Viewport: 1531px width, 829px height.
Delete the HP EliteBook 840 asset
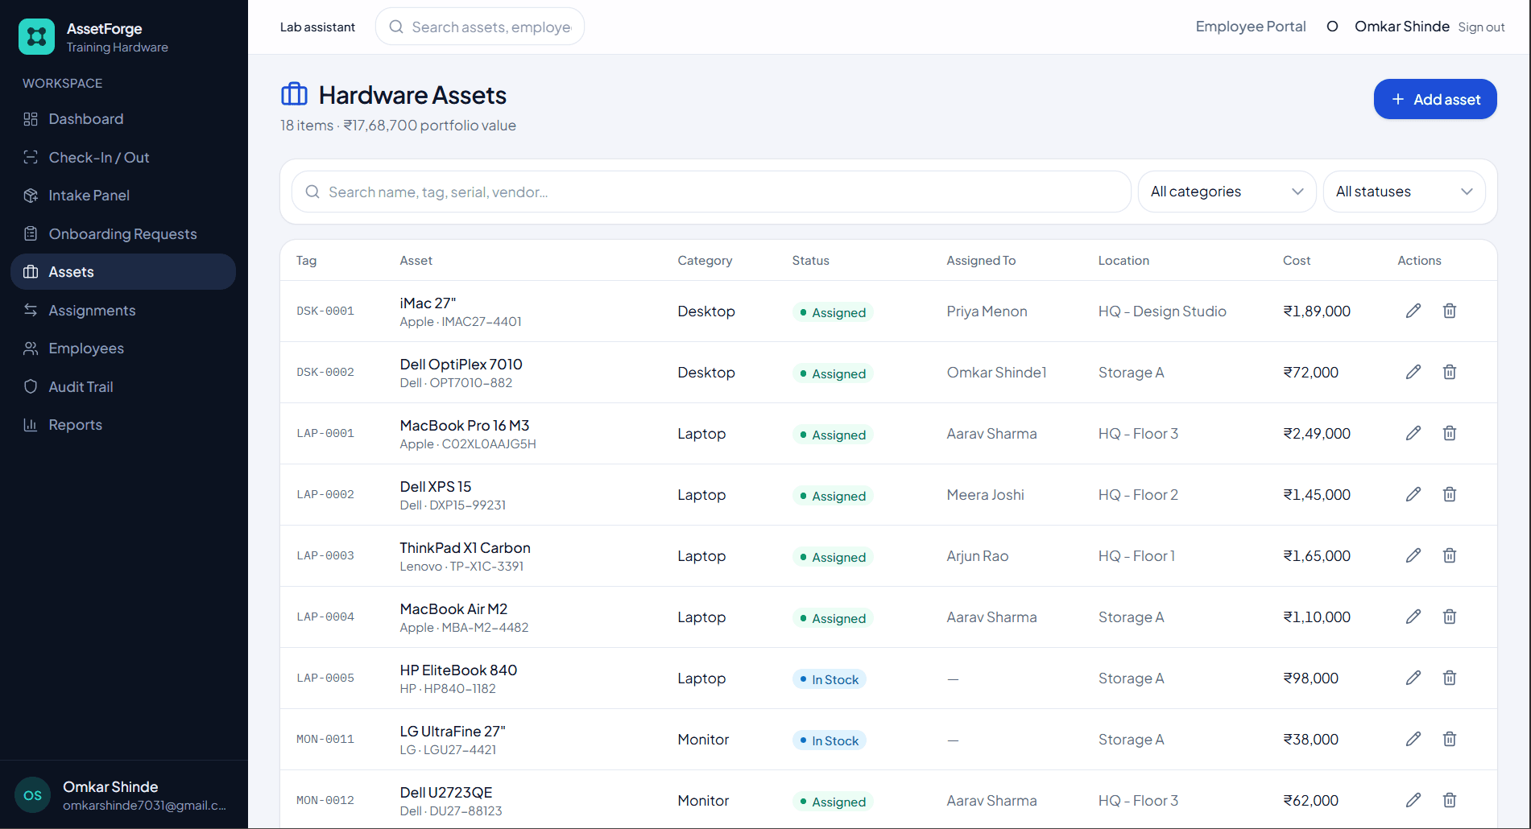[x=1450, y=678]
